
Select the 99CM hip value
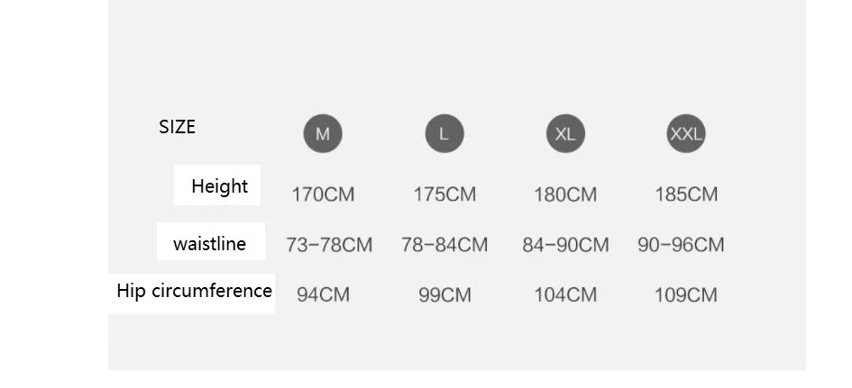point(445,294)
